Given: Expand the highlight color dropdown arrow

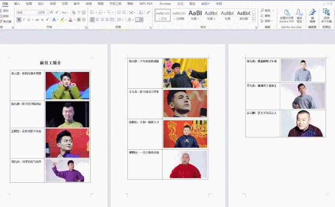Looking at the screenshot, I should [66, 19].
